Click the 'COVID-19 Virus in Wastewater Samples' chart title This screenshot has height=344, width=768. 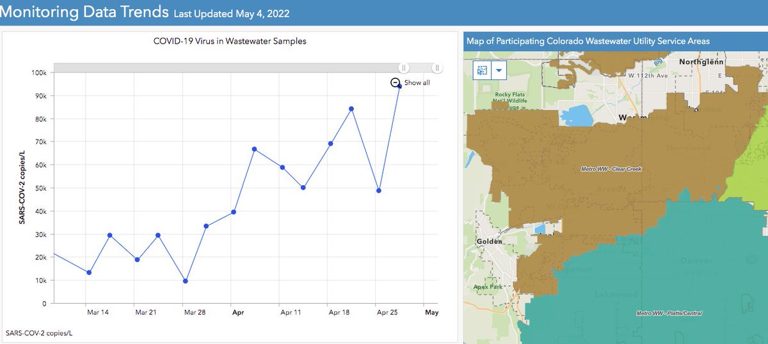pyautogui.click(x=230, y=41)
